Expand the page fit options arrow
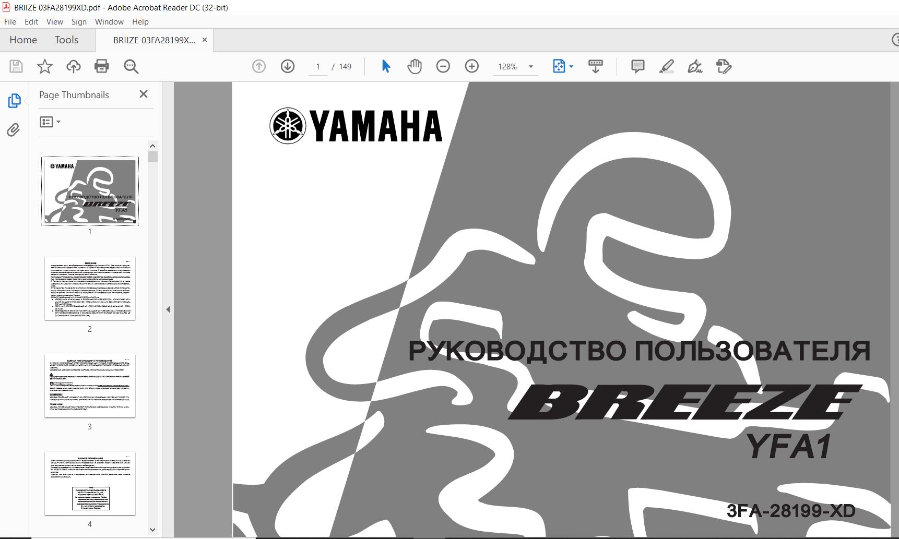 point(571,66)
